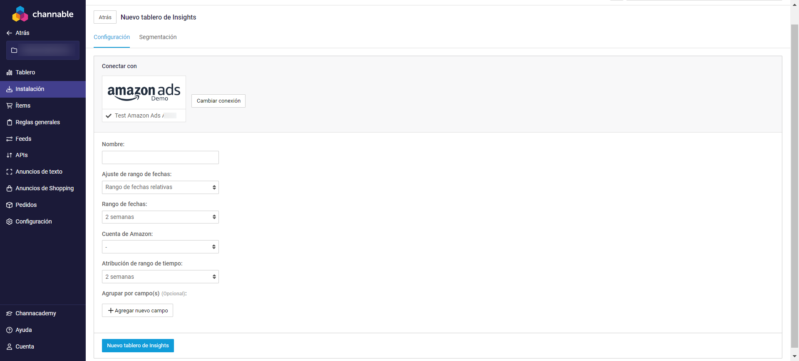
Task: Click the Channable logo
Action: (42, 14)
